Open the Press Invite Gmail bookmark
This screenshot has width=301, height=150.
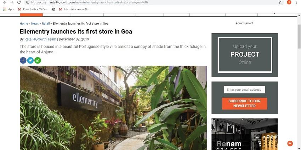tap(33, 9)
